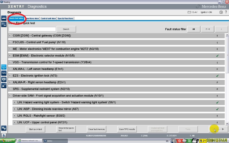Click Clear fault memory button

pos(96,129)
